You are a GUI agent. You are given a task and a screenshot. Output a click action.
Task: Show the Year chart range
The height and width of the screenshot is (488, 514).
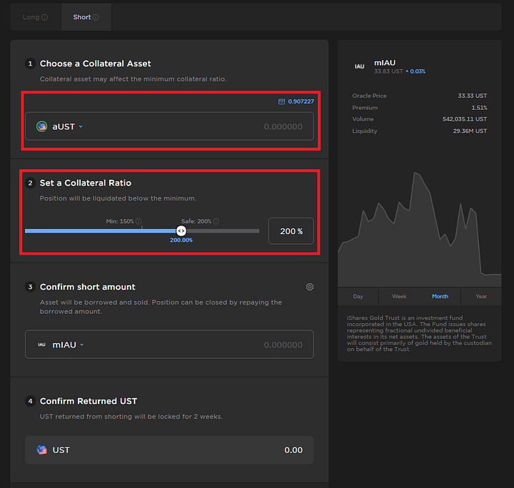click(481, 296)
